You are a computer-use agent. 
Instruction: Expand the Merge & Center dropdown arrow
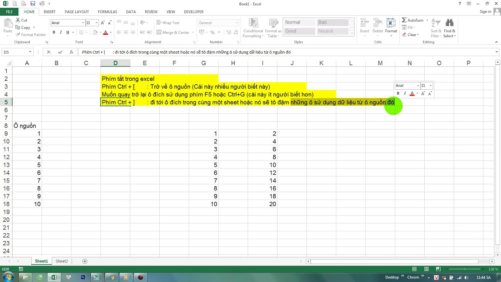(192, 33)
